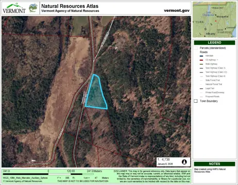The width and height of the screenshot is (238, 185).
Task: Click Montpelier label on the inset map
Action: coord(223,16)
